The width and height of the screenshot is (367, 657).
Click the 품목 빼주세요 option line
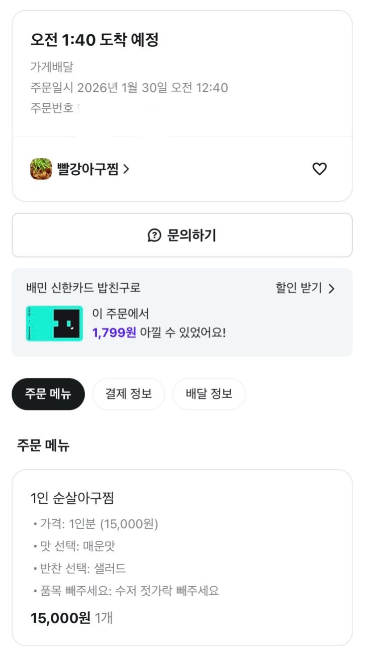[x=127, y=591]
